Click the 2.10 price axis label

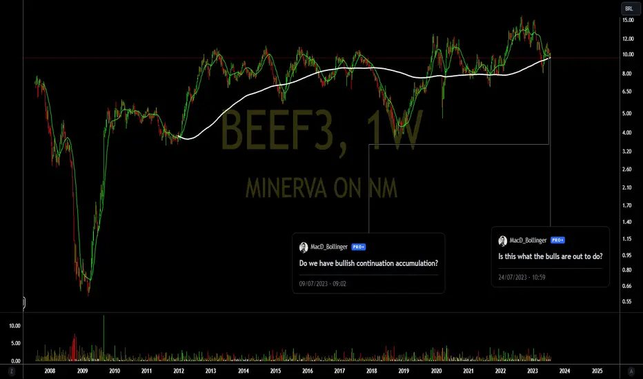click(x=626, y=187)
